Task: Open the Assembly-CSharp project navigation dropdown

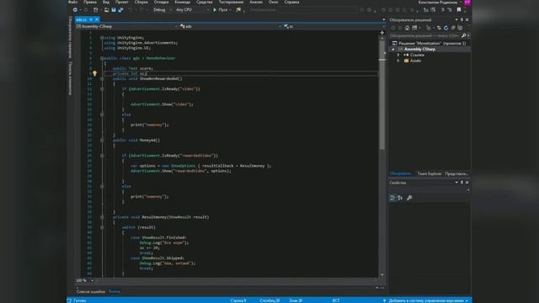Action: [126, 26]
